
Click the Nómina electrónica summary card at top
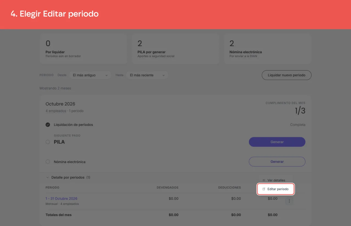267,49
